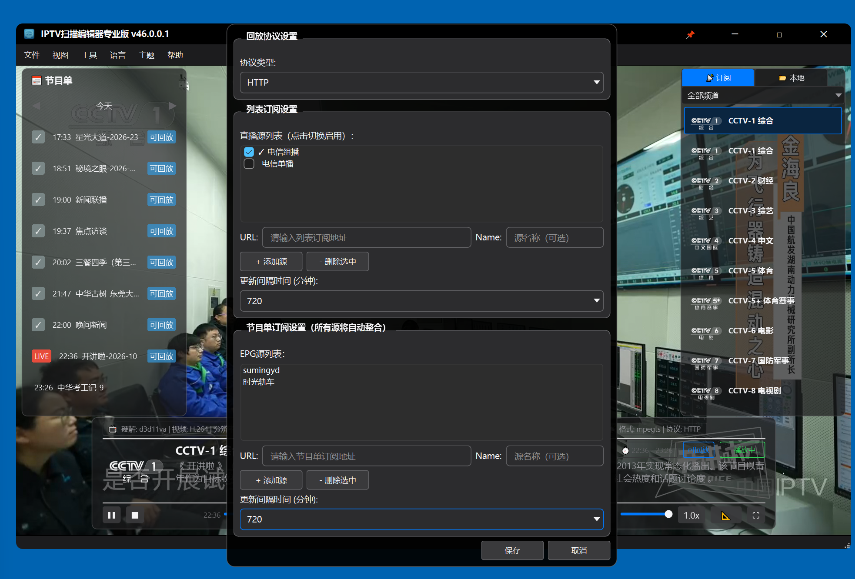Open the 协议类型 HTTP dropdown
Viewport: 855px width, 579px height.
tap(421, 83)
